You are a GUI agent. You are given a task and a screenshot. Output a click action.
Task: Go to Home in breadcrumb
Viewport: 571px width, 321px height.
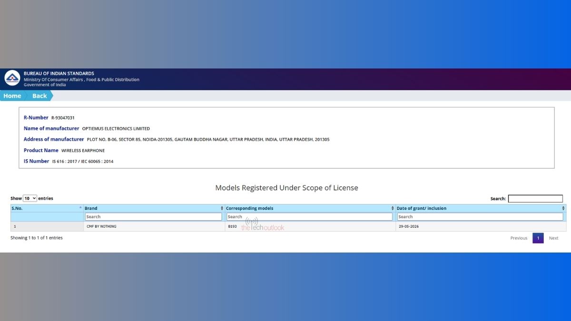(x=12, y=96)
